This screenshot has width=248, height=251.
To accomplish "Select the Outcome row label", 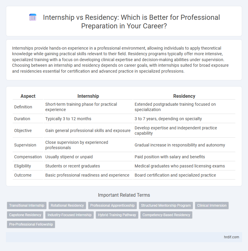I will pos(23,175).
